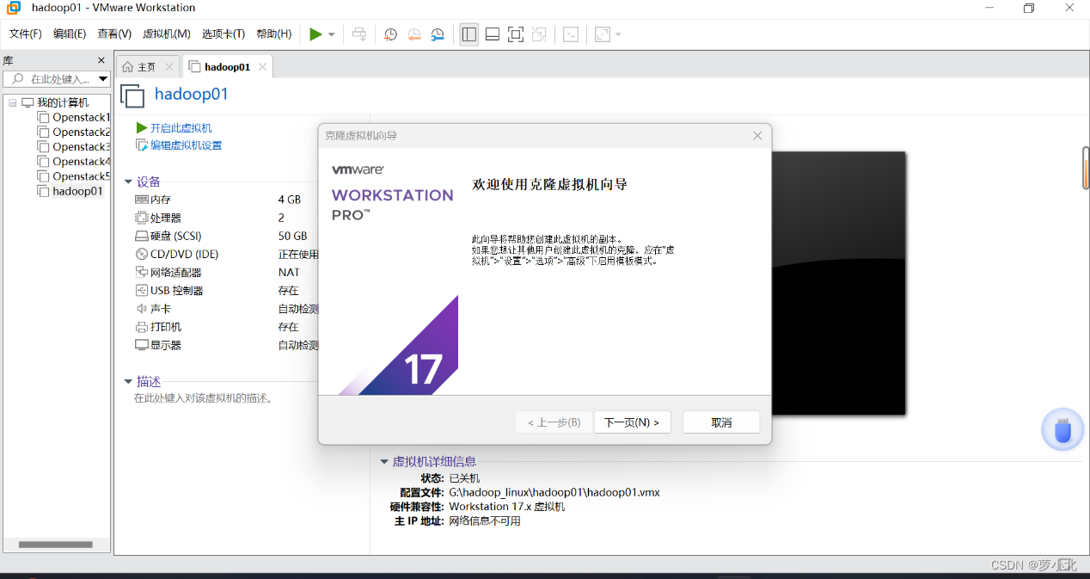Click 下一页(N) in the clone wizard

632,422
